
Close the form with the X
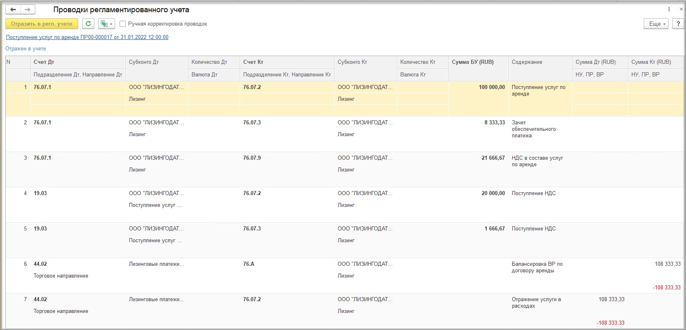(681, 9)
